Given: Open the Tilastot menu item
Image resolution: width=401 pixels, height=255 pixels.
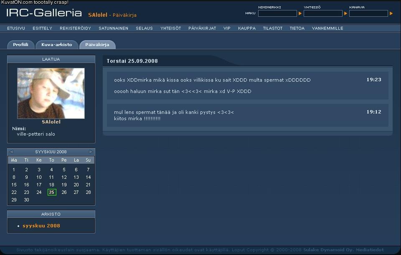Looking at the screenshot, I should 273,28.
